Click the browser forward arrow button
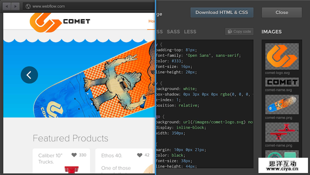The image size is (310, 175). point(15,6)
